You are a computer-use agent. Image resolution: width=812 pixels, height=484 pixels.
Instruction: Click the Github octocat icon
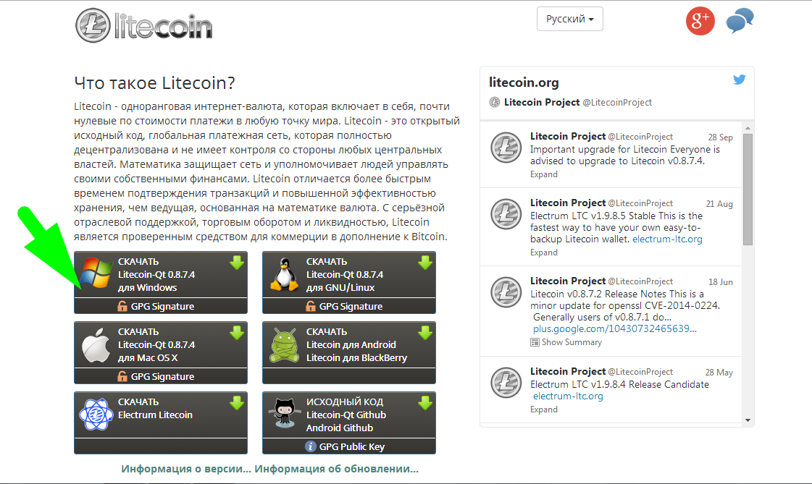click(x=284, y=412)
